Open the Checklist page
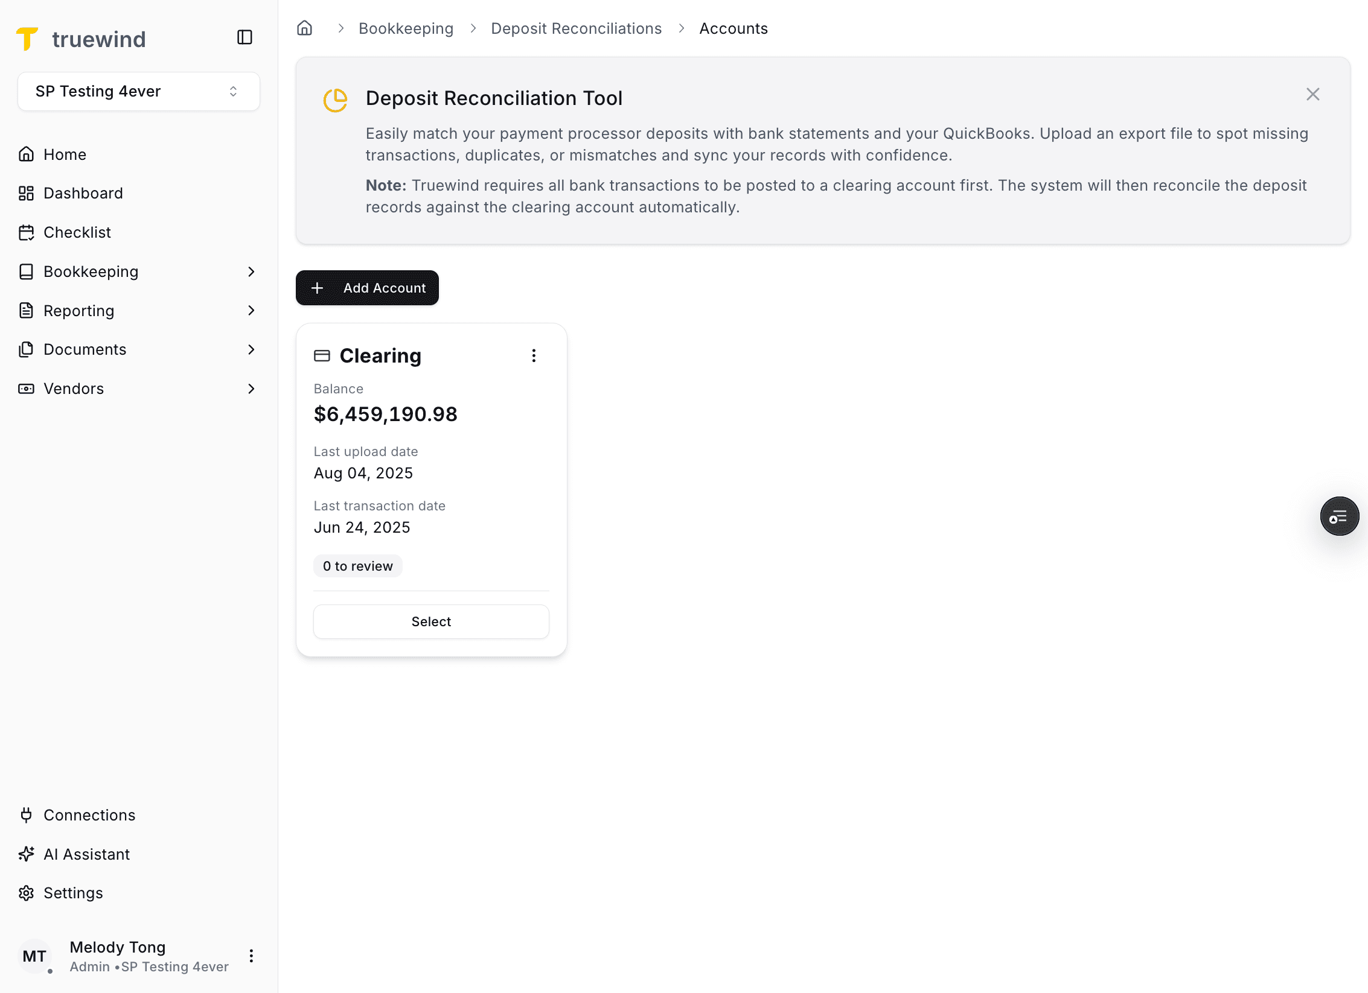 coord(77,232)
